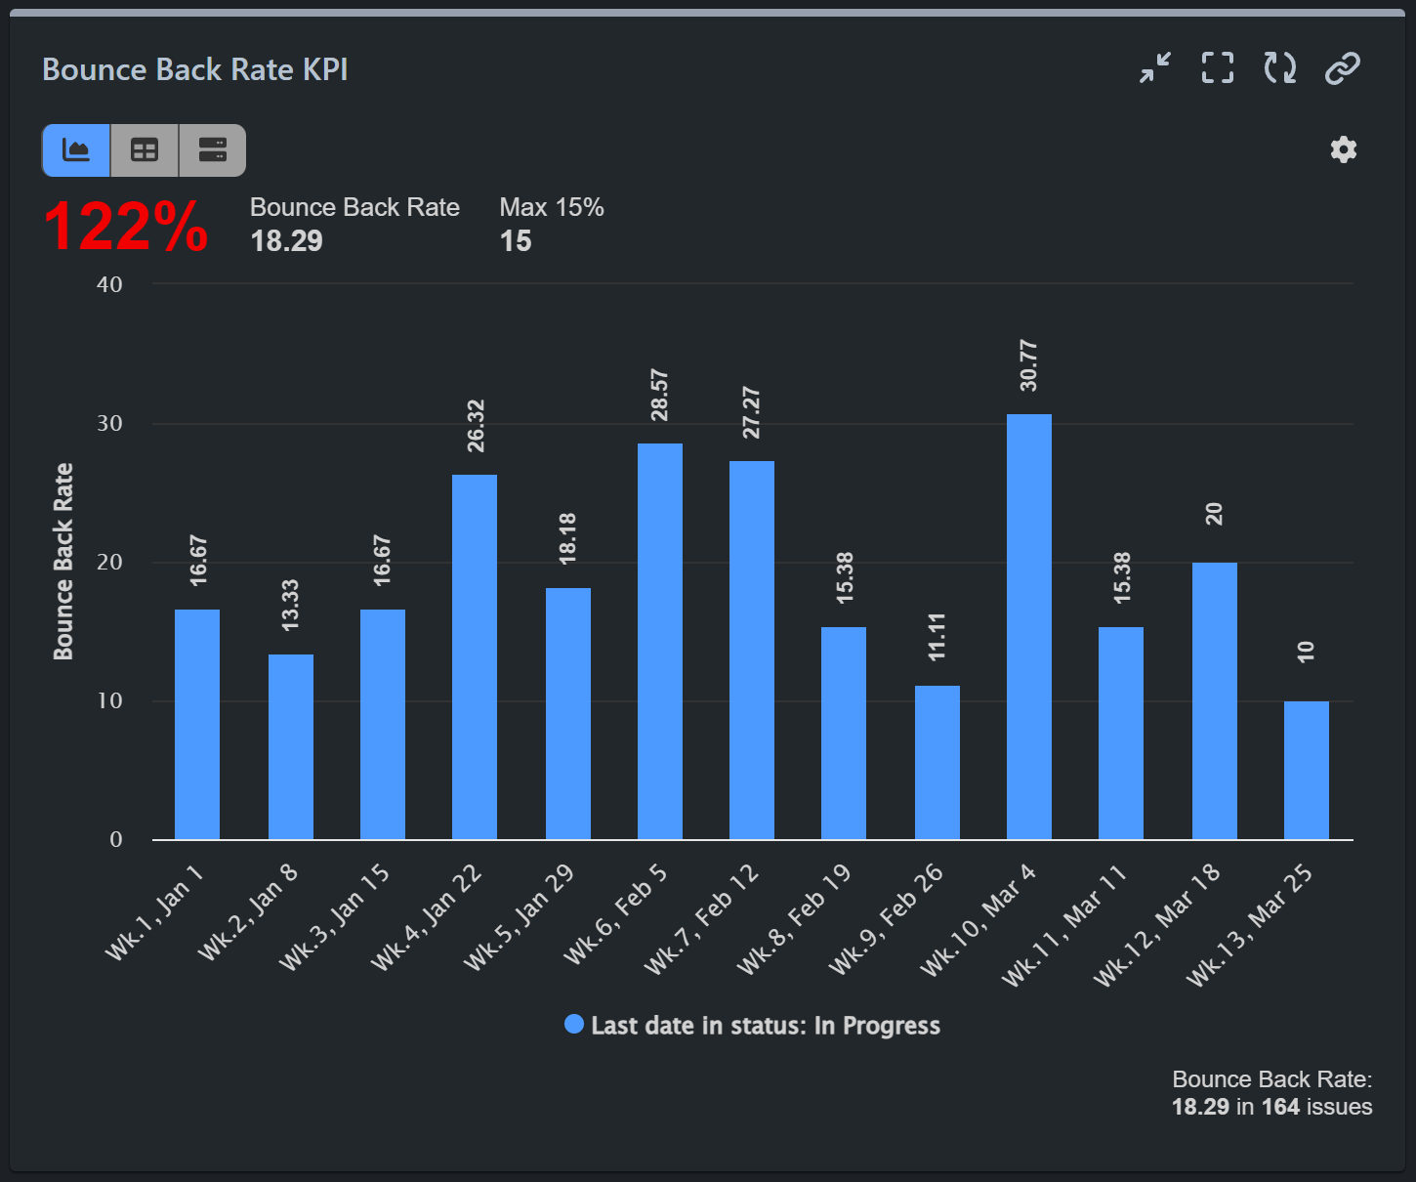Collapse the gadget using shrink arrows icon
The width and height of the screenshot is (1416, 1182).
(1153, 68)
